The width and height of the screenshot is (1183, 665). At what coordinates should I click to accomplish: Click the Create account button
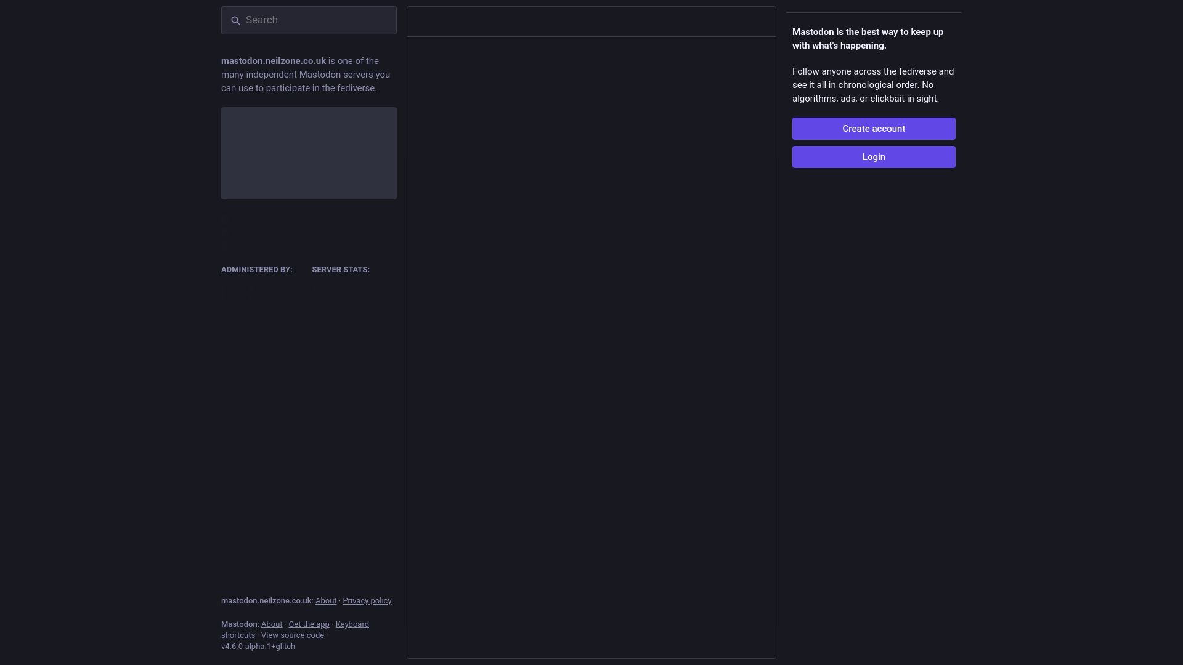point(874,129)
